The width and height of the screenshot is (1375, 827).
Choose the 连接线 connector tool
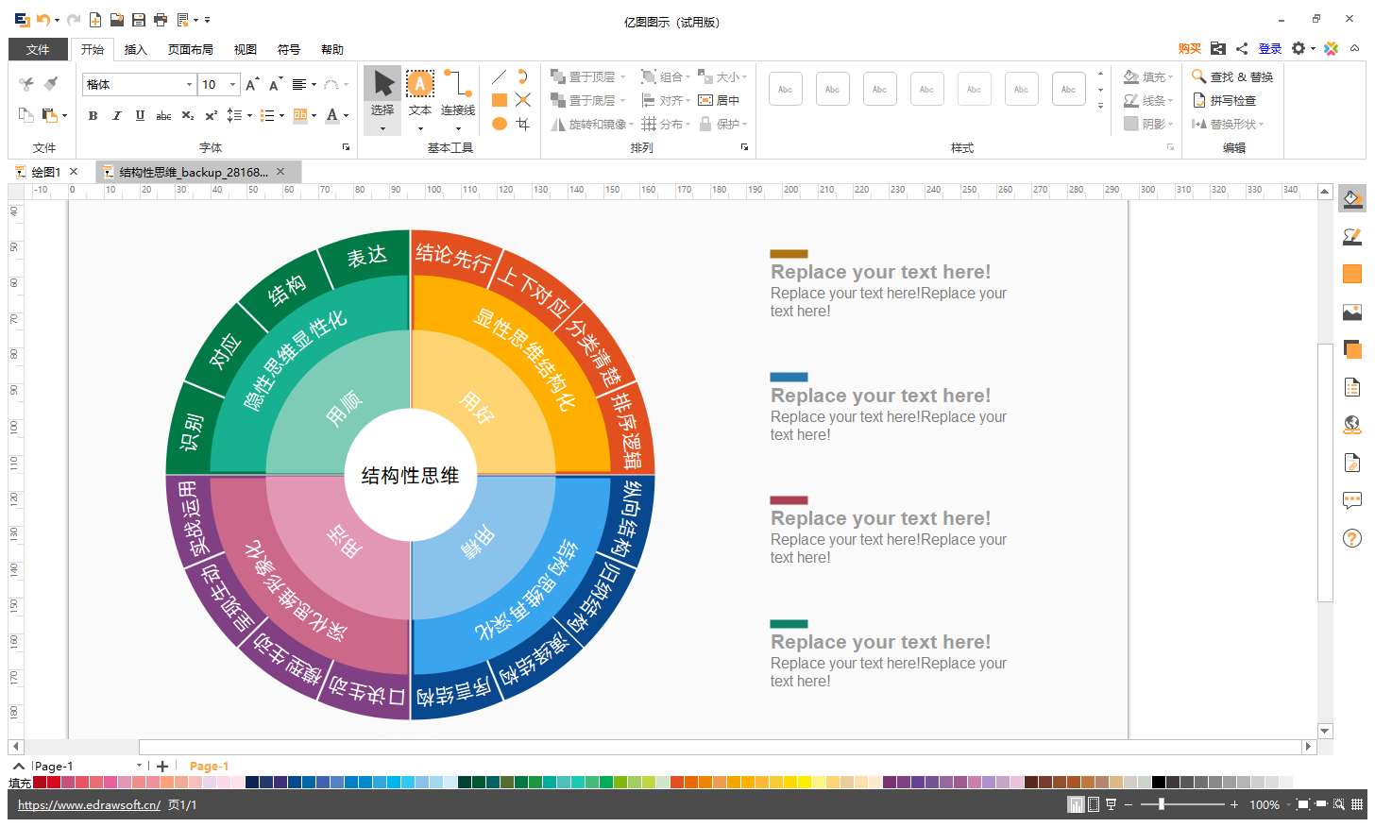click(x=458, y=94)
